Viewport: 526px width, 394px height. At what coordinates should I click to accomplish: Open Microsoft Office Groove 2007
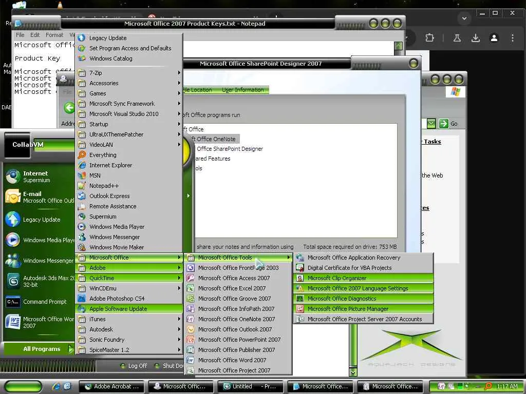coord(238,299)
